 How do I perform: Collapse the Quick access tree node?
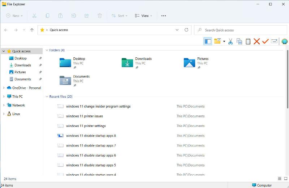click(4, 51)
